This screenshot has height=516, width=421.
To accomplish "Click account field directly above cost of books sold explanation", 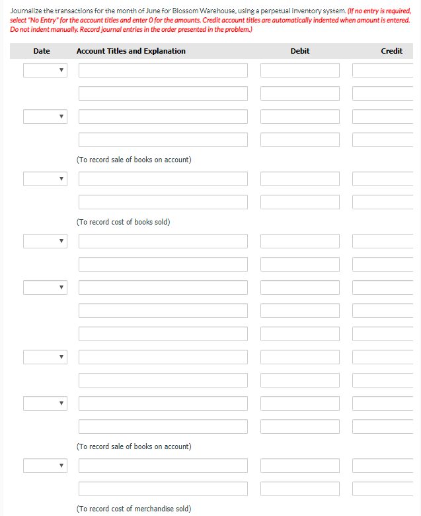I will pyautogui.click(x=163, y=202).
